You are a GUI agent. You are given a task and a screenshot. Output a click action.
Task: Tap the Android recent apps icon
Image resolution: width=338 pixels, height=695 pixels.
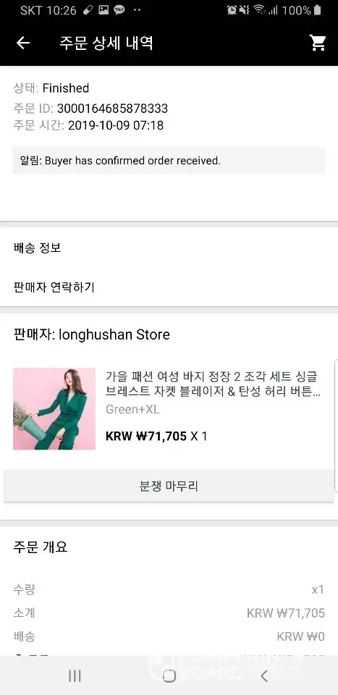point(75,675)
